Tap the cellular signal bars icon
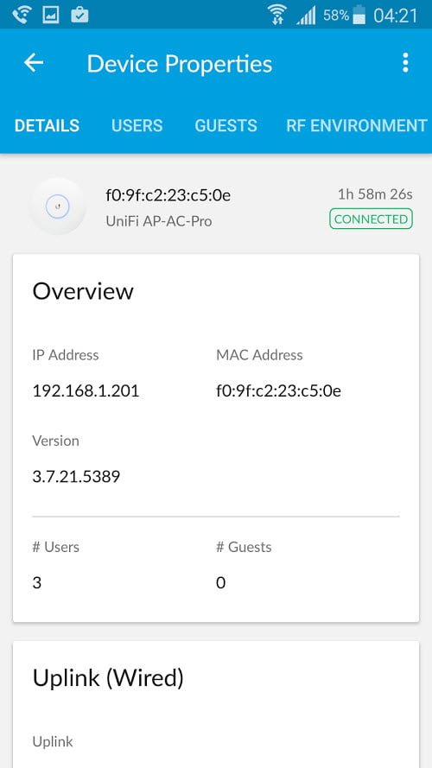Screen dimensions: 432x768 pos(306,16)
